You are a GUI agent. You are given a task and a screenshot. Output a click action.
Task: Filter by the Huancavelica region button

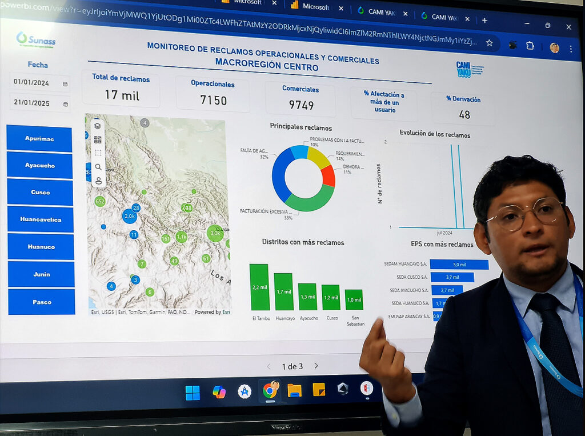[x=41, y=219]
